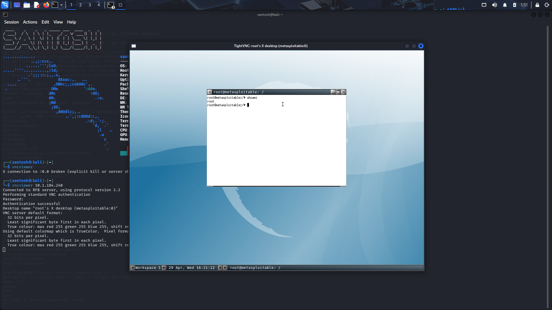The width and height of the screenshot is (552, 310).
Task: Click the remote xterm prompt cursor line
Action: click(x=228, y=105)
